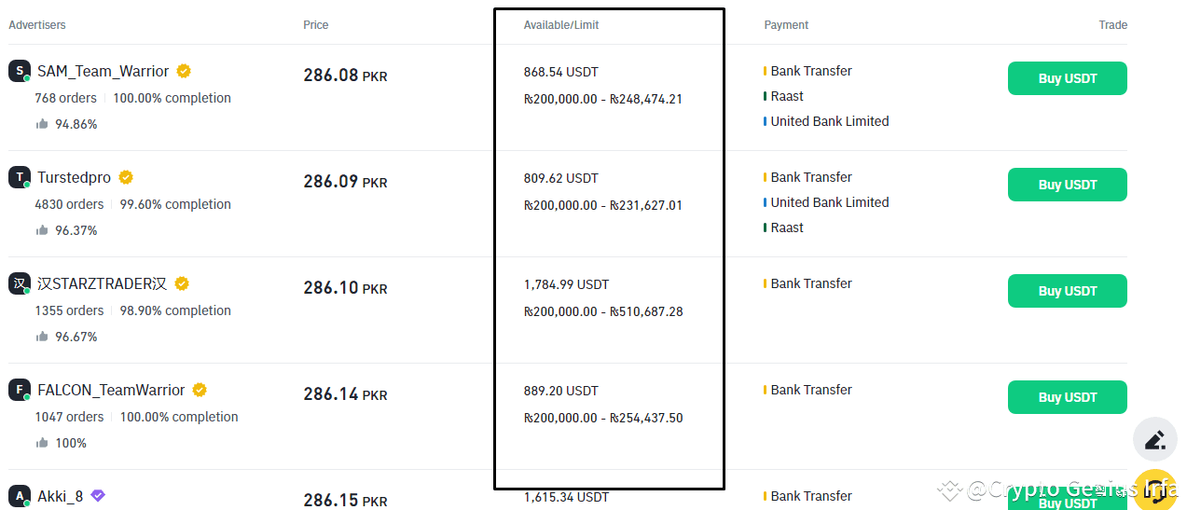This screenshot has height=510, width=1187.
Task: Click the thumbs-up icon next to 96.67%
Action: pos(42,337)
